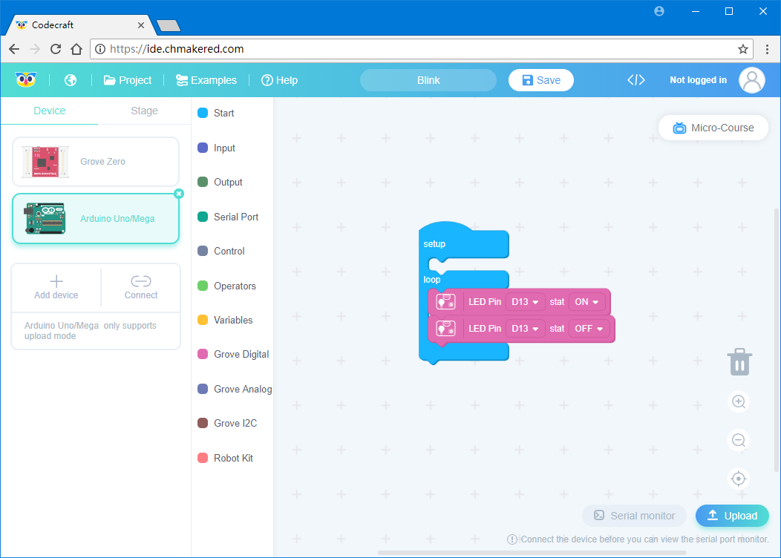Image resolution: width=781 pixels, height=558 pixels.
Task: Click the loop block label
Action: [432, 279]
